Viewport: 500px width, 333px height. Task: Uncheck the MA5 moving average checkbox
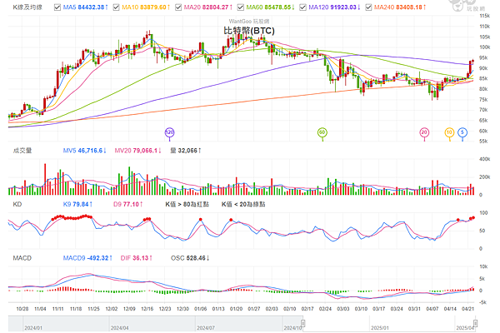(x=57, y=7)
